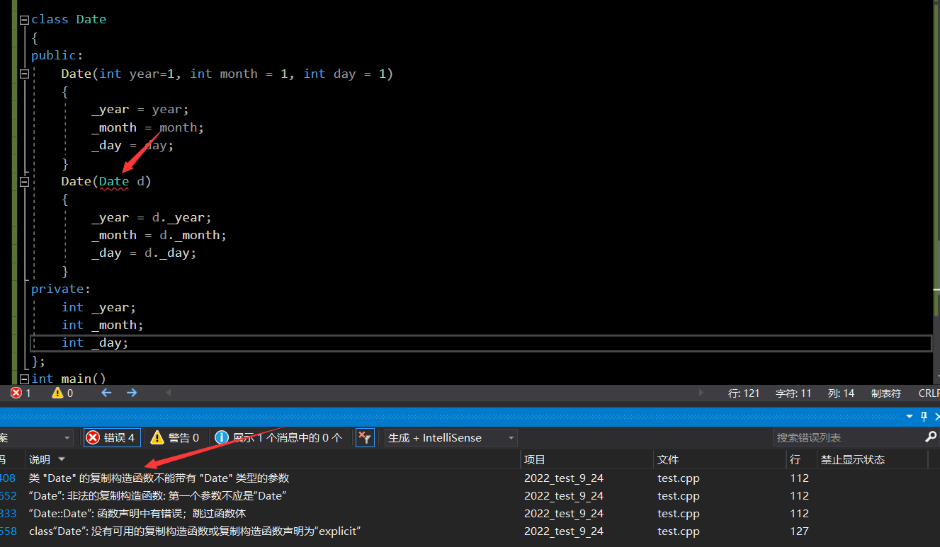Toggle auto-hide pin on error list panel
940x547 pixels.
pos(924,416)
